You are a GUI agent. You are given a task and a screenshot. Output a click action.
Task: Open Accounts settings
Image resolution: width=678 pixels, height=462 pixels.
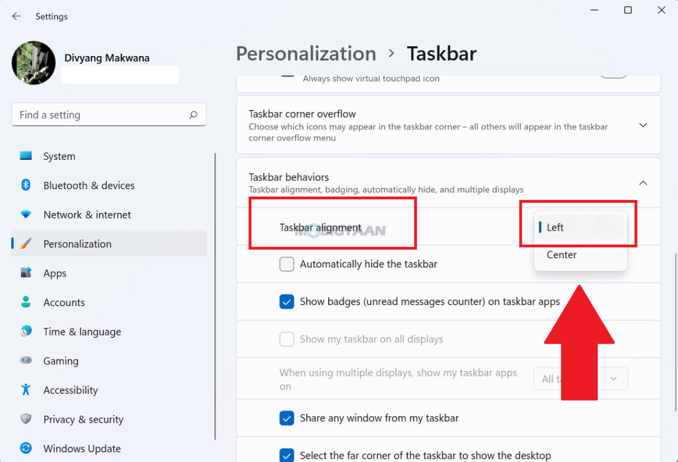click(x=64, y=302)
